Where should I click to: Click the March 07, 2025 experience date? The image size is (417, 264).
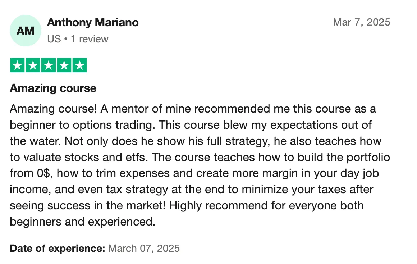pos(144,249)
